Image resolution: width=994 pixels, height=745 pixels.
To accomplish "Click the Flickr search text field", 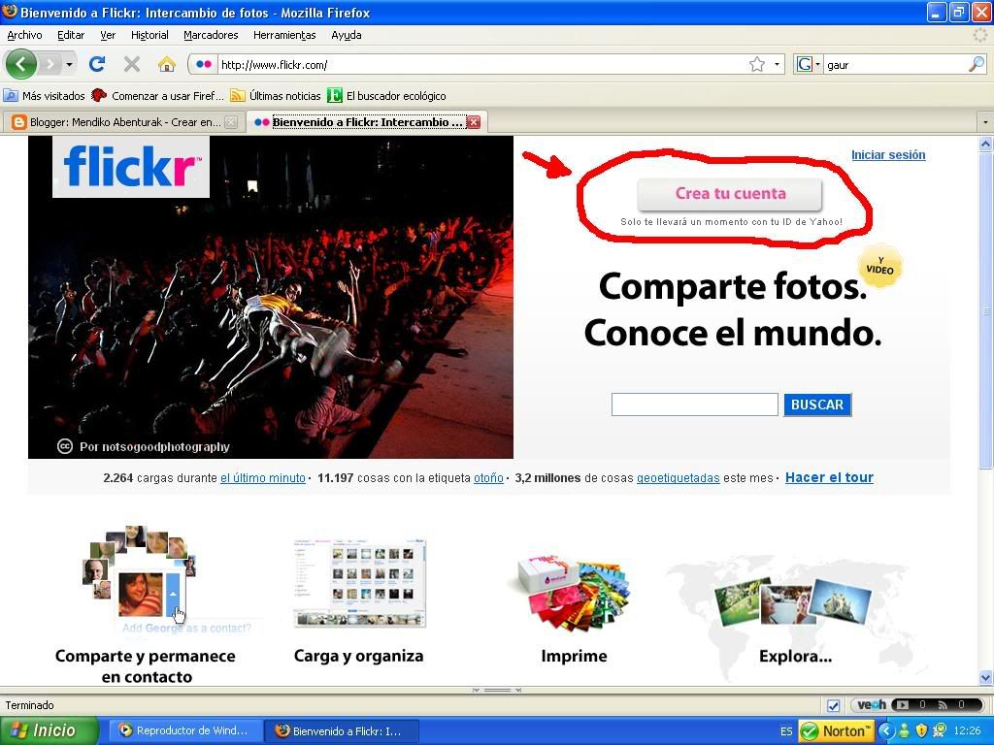I will pyautogui.click(x=694, y=405).
